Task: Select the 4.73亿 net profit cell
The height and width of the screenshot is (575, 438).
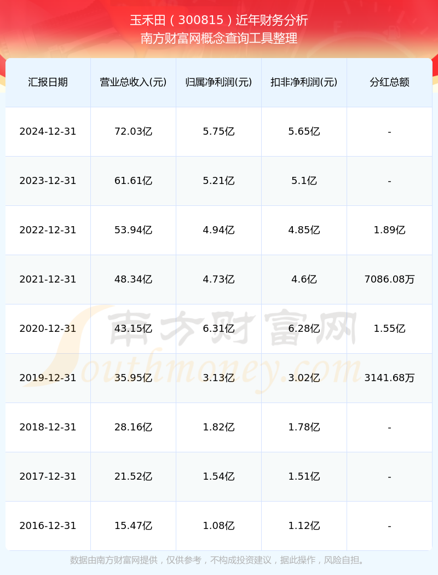Action: pos(219,280)
